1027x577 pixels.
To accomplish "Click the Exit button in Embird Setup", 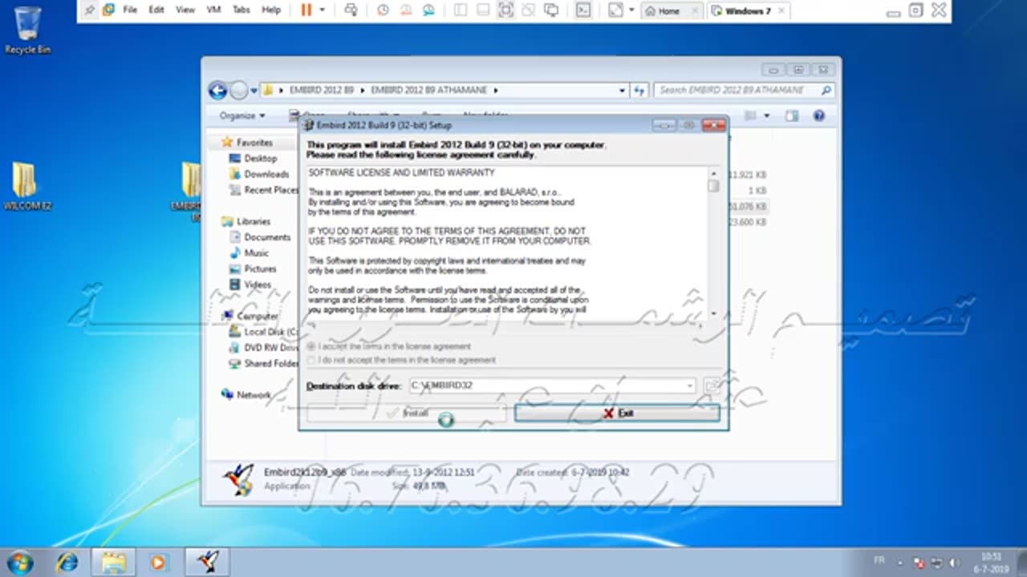I will coord(616,413).
